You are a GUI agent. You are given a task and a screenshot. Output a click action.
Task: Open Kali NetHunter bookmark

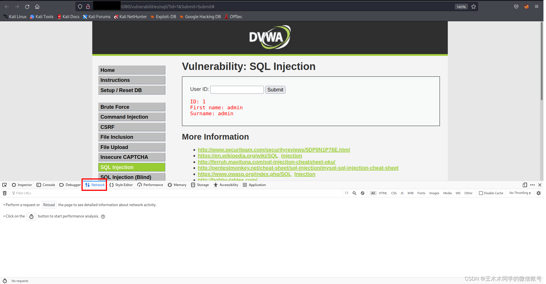(130, 17)
